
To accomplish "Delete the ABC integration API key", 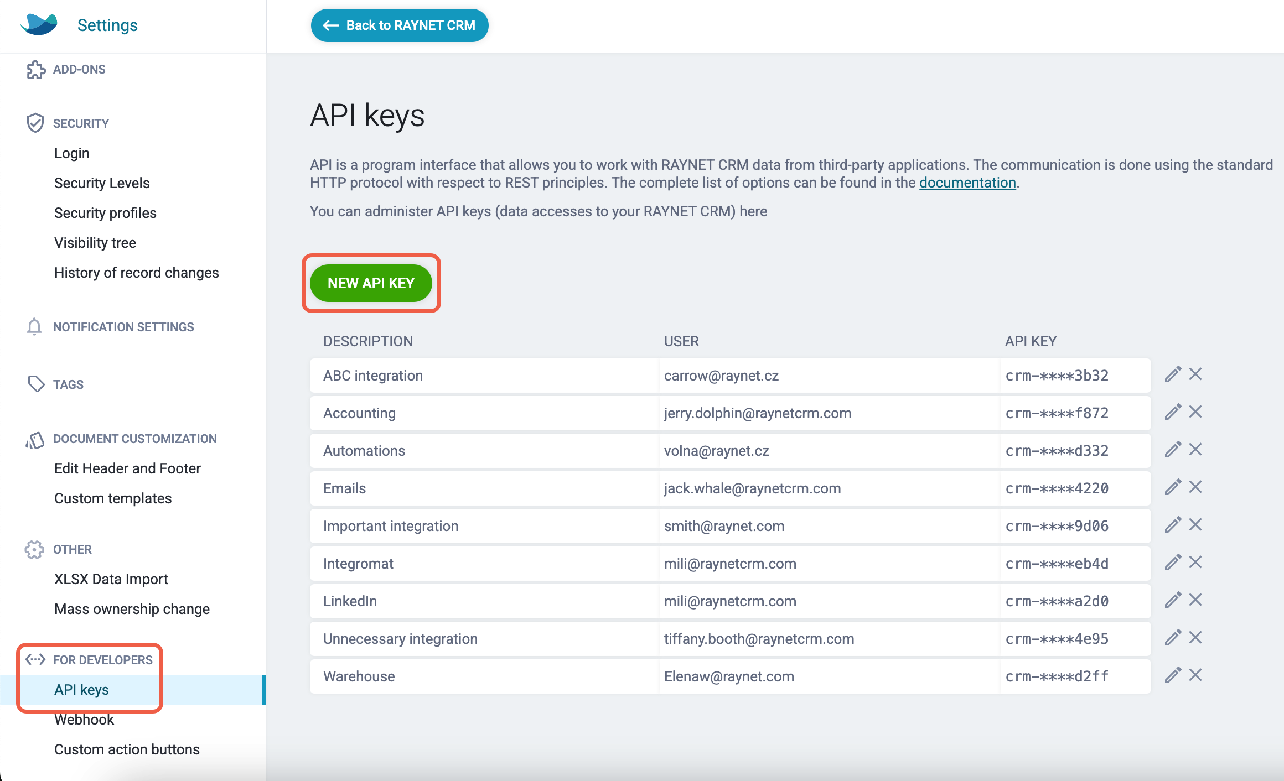I will [1195, 374].
